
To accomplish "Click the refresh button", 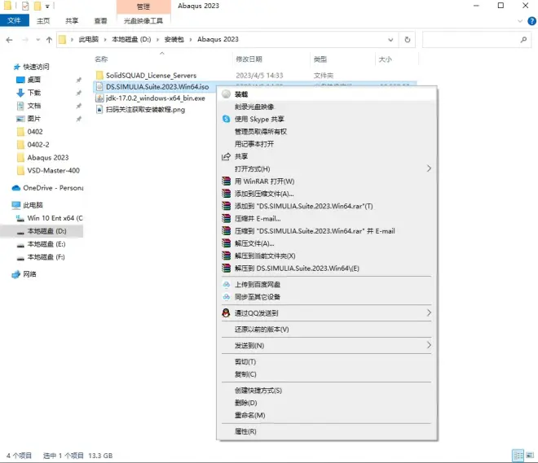I will coord(408,40).
